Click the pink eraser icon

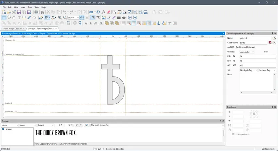[x=109, y=12]
